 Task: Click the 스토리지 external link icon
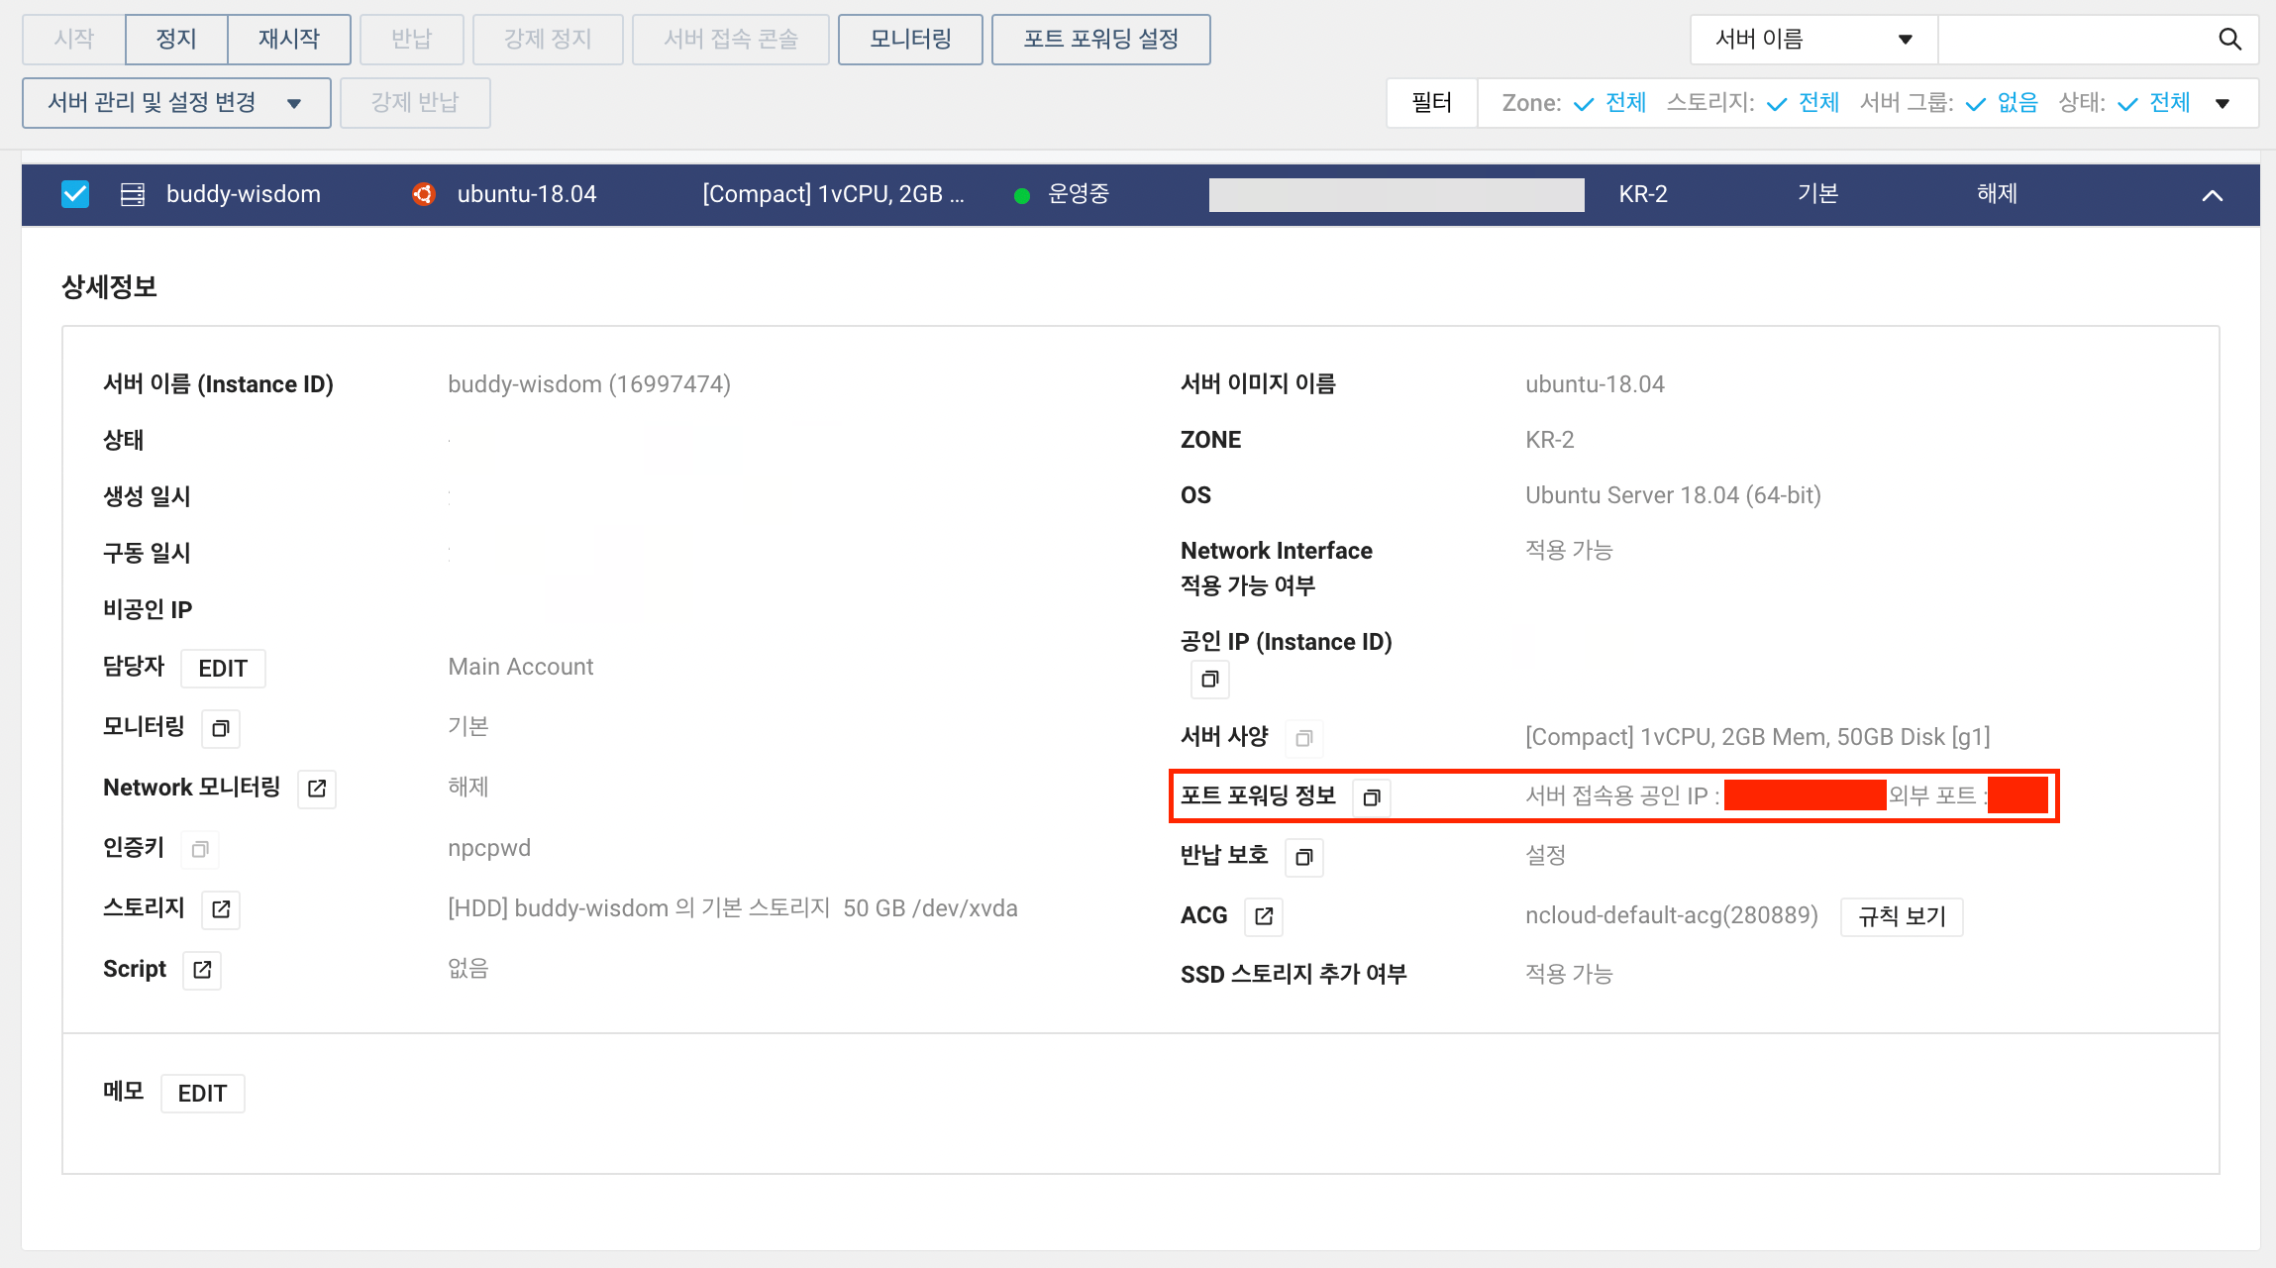[221, 909]
